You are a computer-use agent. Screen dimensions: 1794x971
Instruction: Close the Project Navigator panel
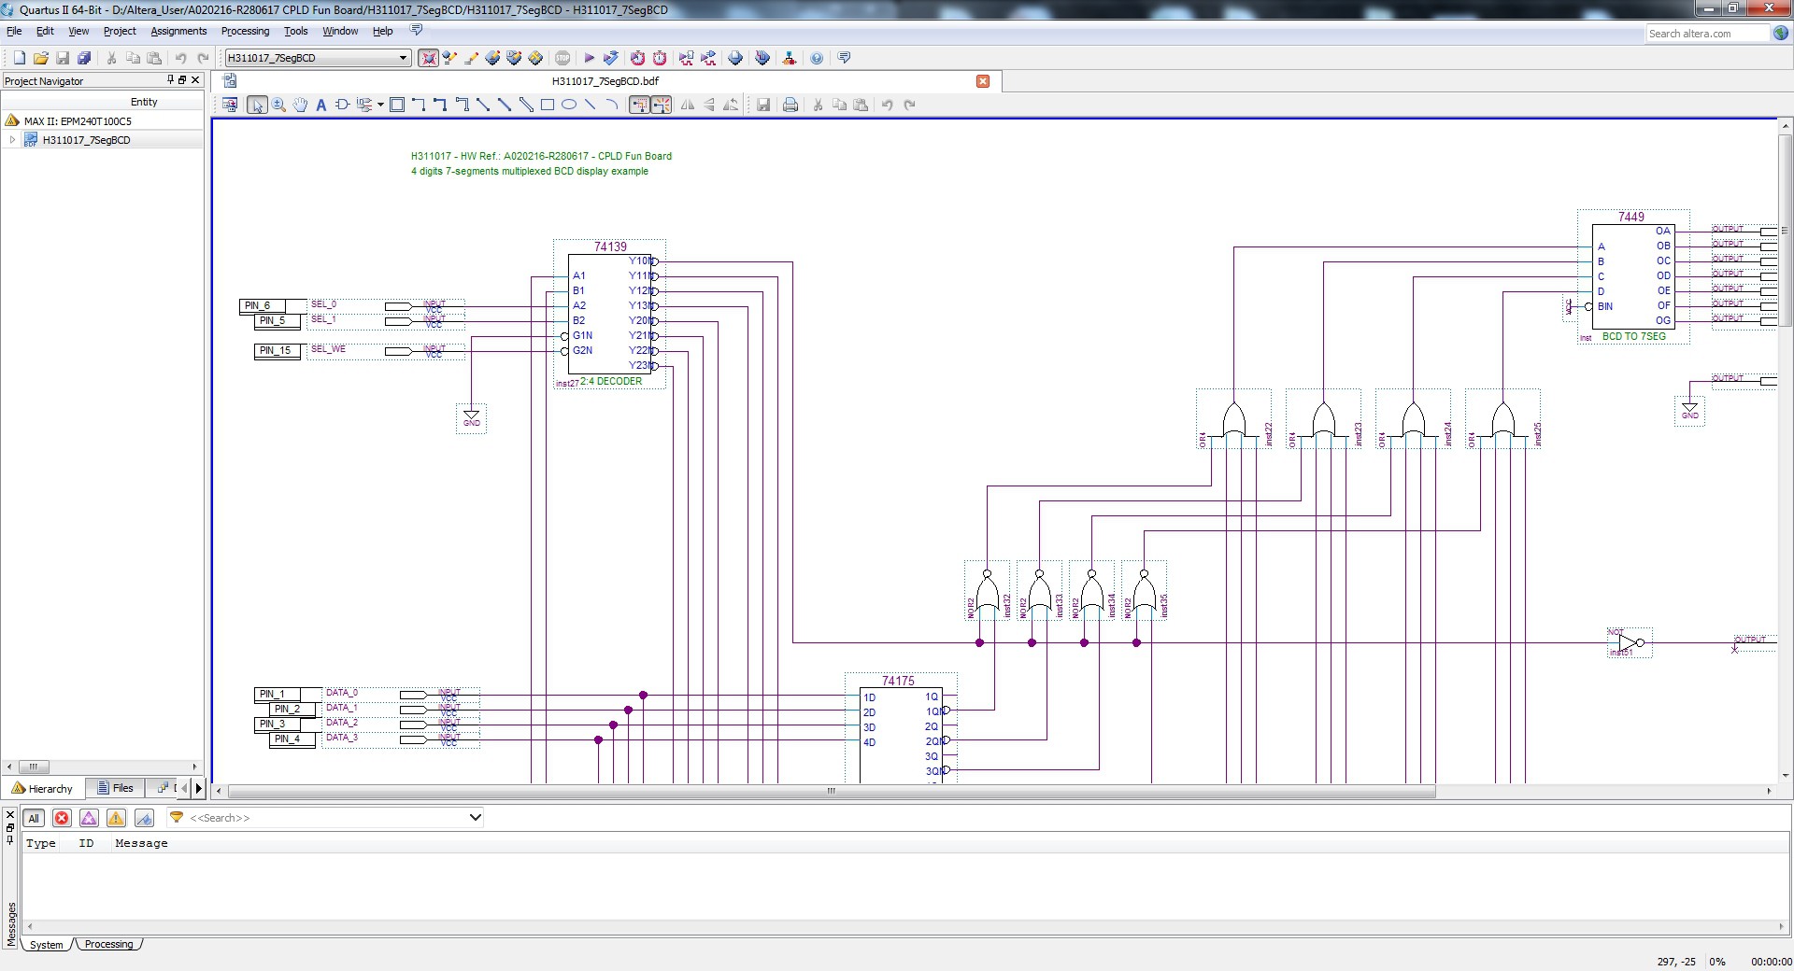[x=195, y=80]
